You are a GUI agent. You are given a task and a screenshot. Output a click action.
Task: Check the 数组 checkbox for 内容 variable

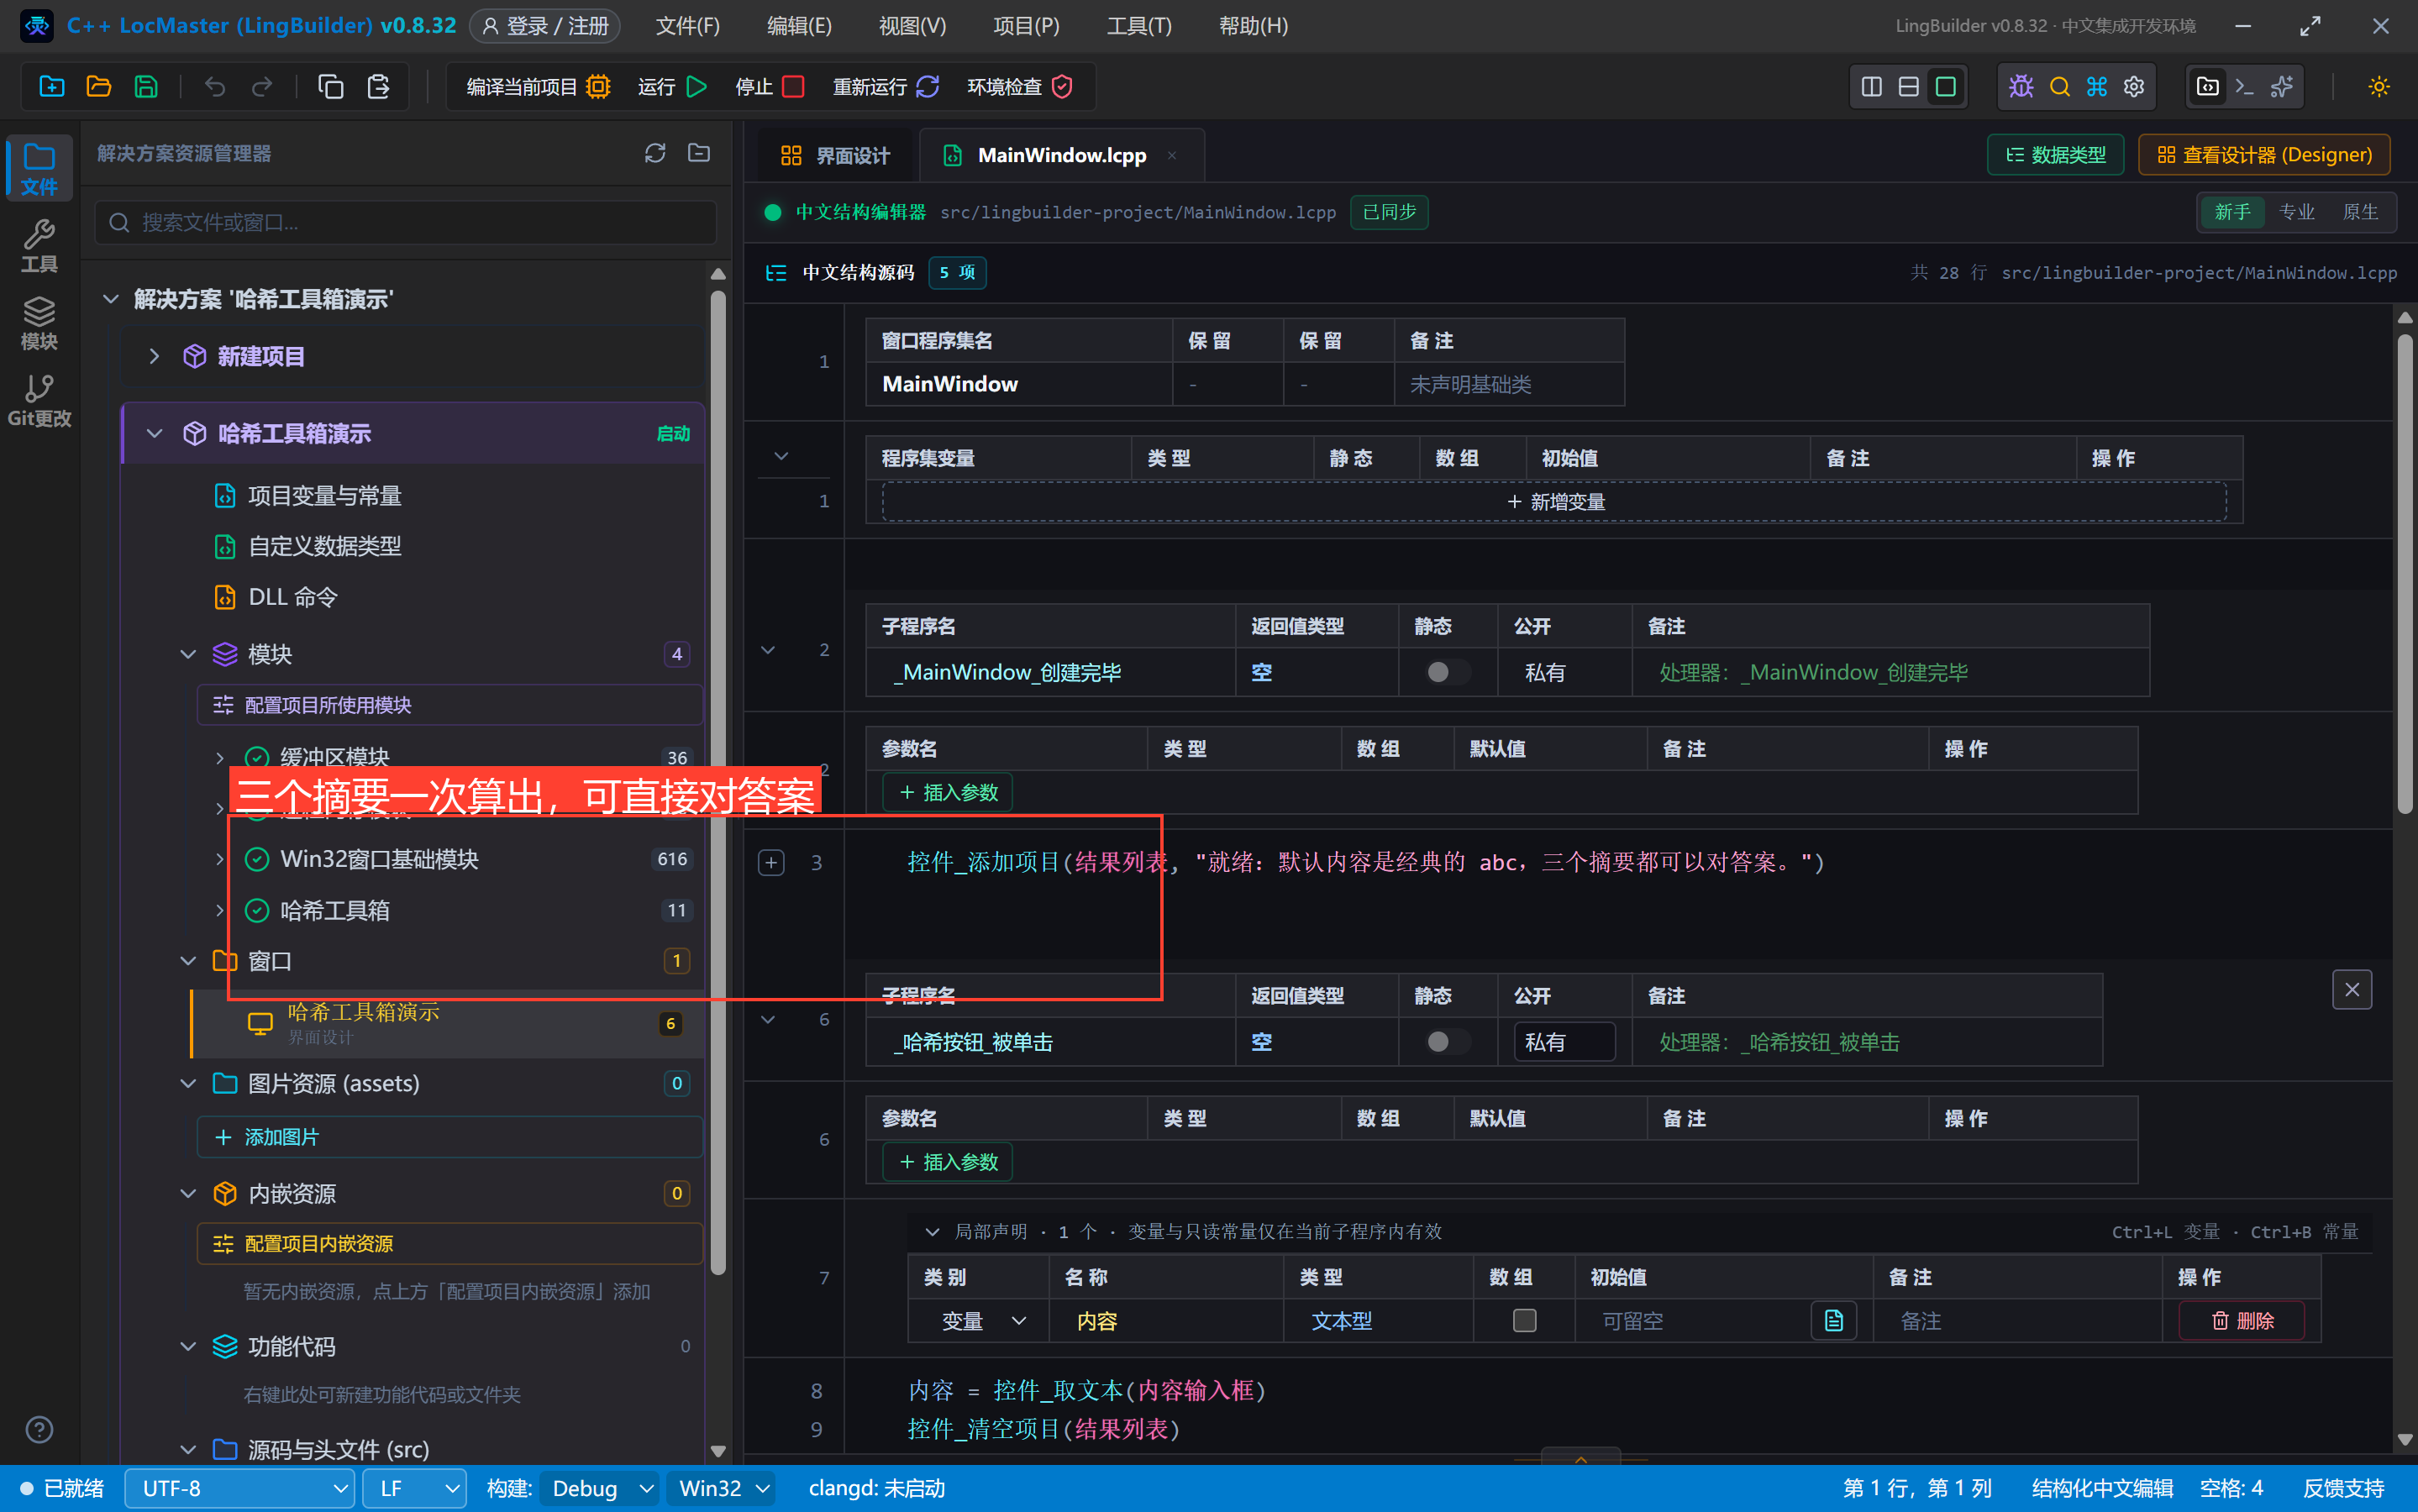[1524, 1321]
